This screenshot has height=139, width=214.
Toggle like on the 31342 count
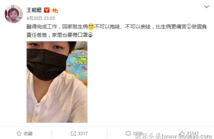point(193,133)
